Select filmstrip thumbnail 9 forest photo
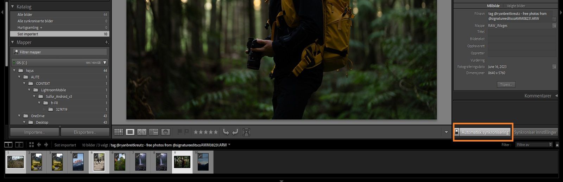The image size is (563, 182). 182,162
